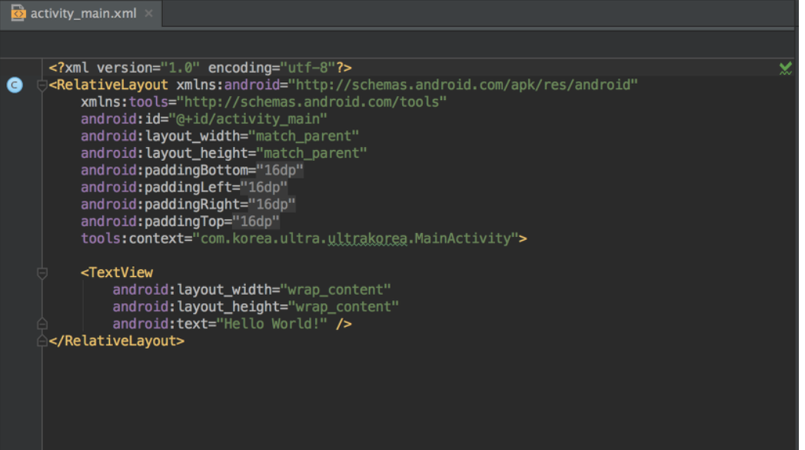Viewport: 805px width, 450px height.
Task: Close the activity_main.xml tab with its x
Action: pos(148,13)
